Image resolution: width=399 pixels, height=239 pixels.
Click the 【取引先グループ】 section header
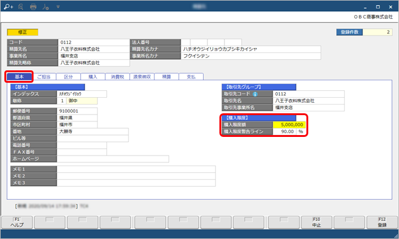click(259, 87)
